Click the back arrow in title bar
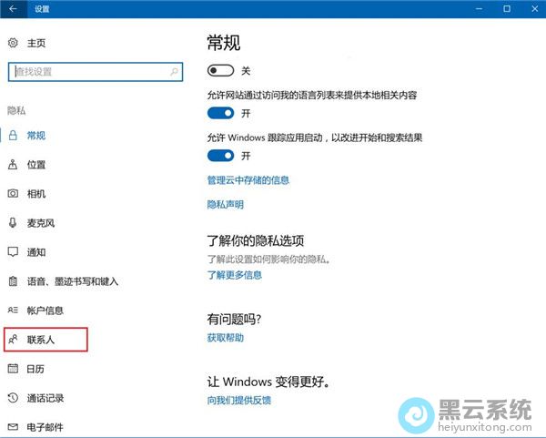The height and width of the screenshot is (438, 546). coord(14,9)
